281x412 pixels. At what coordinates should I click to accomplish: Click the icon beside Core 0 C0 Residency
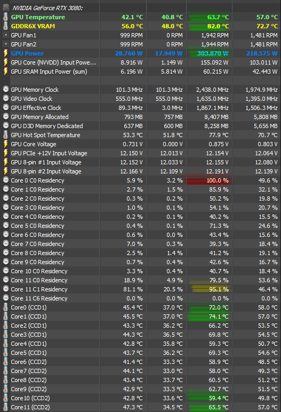(x=5, y=180)
